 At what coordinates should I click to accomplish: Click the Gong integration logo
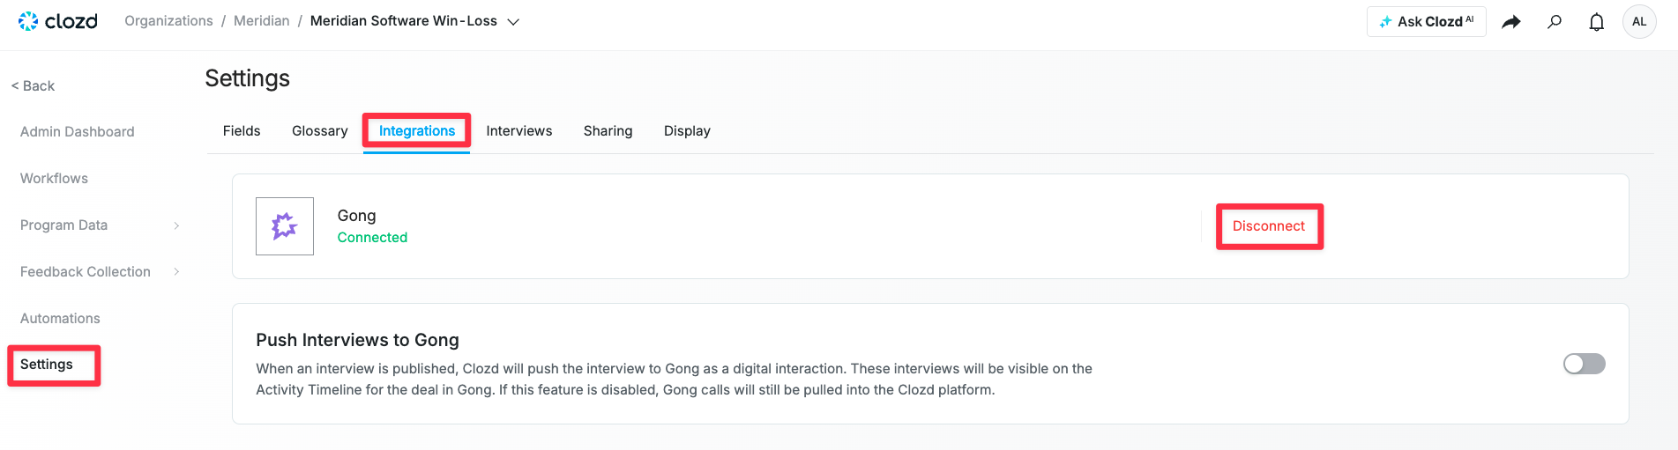tap(285, 226)
